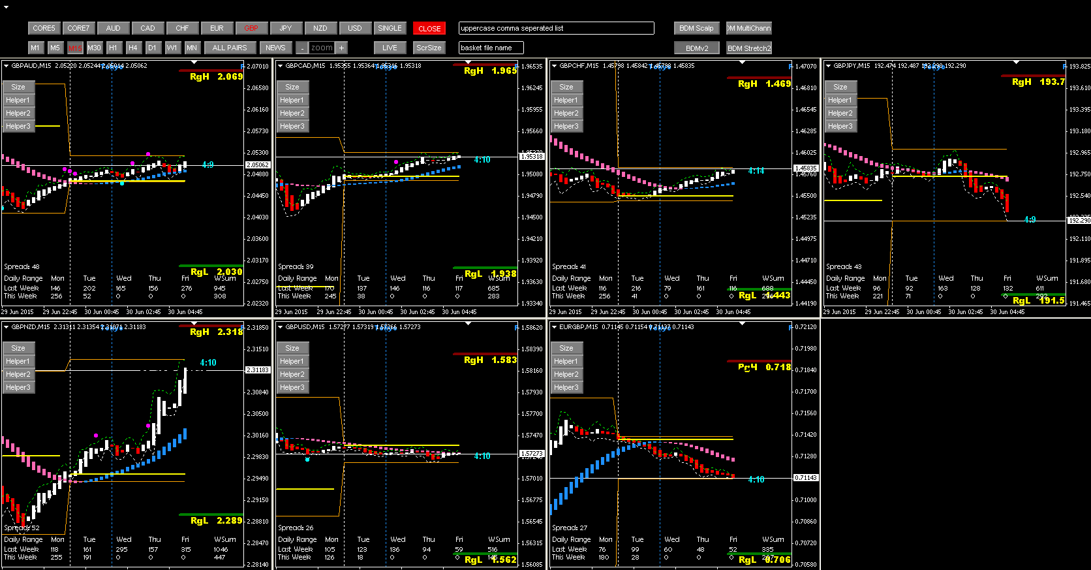1091x570 pixels.
Task: Click the zoom label button
Action: [x=322, y=48]
